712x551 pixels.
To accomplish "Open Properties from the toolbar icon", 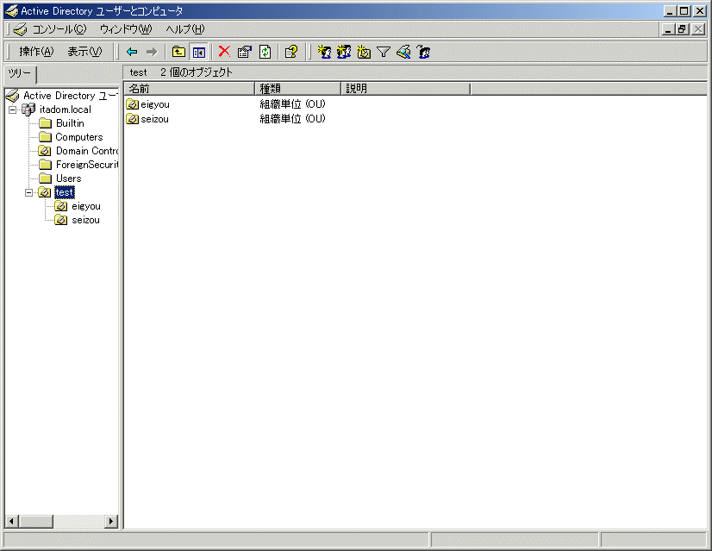I will [244, 52].
